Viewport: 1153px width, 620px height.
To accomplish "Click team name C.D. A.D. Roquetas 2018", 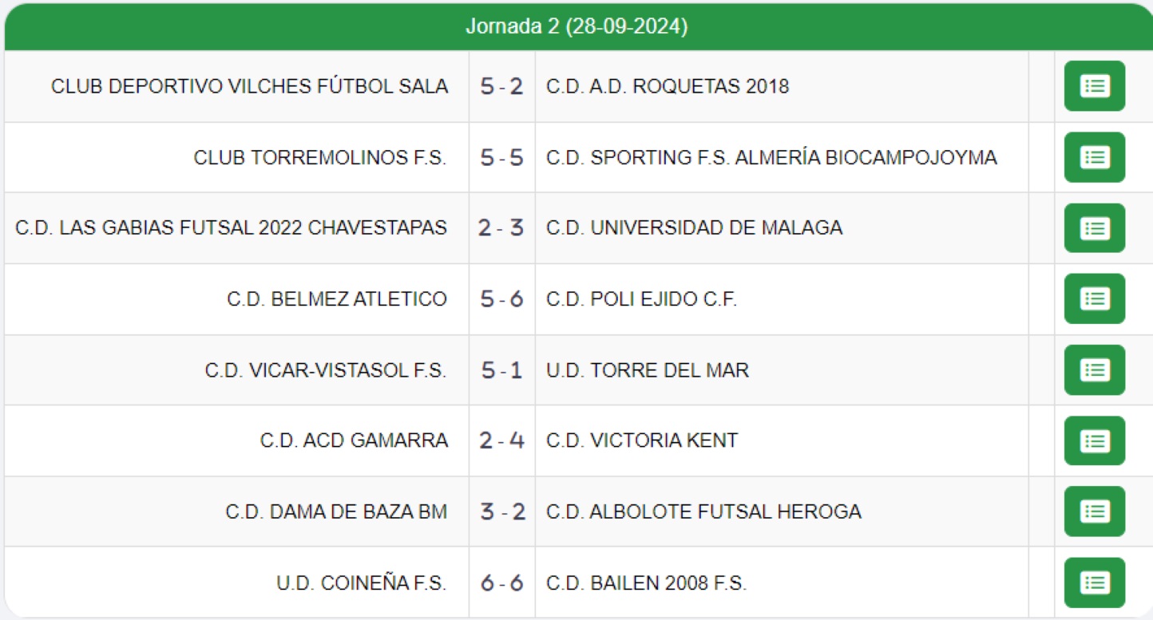I will pyautogui.click(x=668, y=86).
